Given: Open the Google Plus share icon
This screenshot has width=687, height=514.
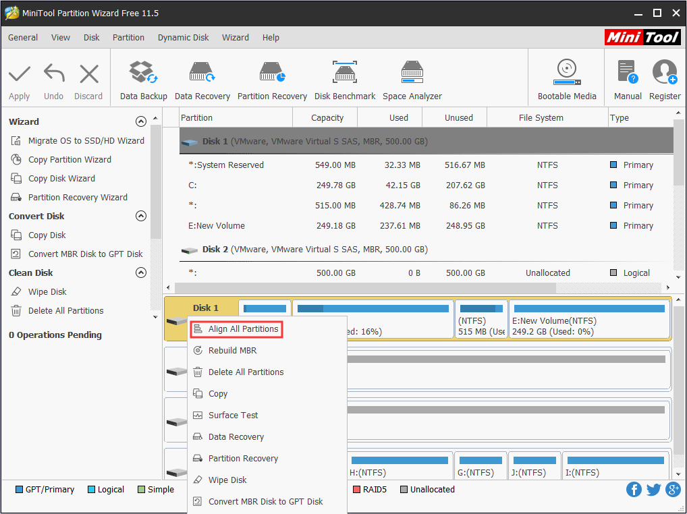Looking at the screenshot, I should pyautogui.click(x=673, y=490).
